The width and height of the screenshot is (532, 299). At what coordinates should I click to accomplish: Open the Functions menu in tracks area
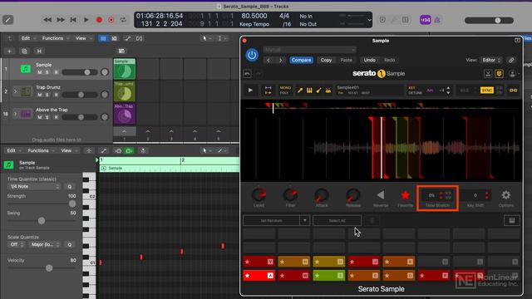click(55, 38)
